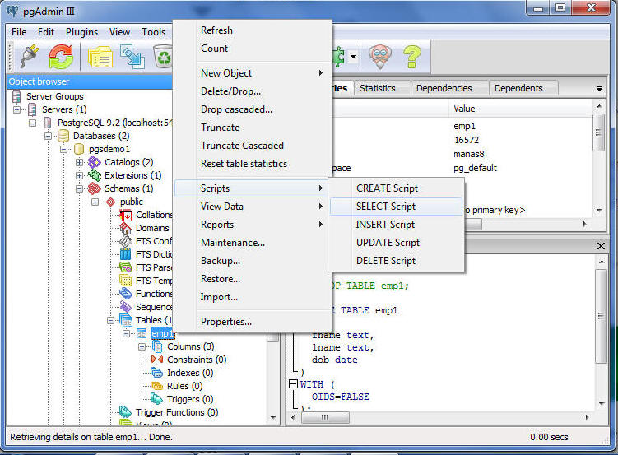Open the View Data submenu
618x455 pixels.
(x=251, y=207)
